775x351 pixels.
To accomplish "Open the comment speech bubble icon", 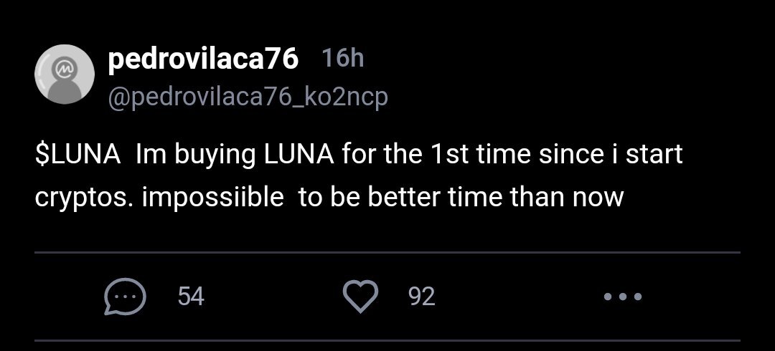I will tap(125, 297).
